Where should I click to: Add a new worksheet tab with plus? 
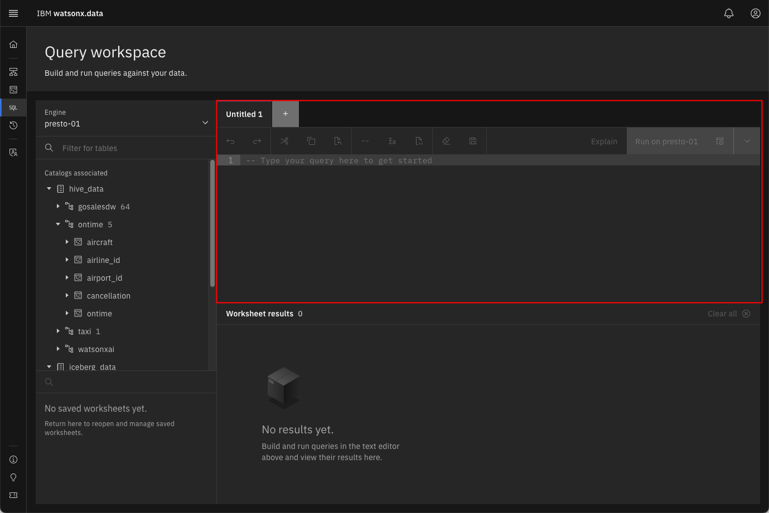[x=286, y=114]
